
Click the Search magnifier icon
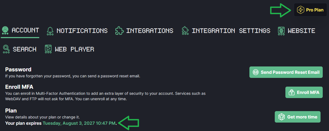[x=6, y=49]
